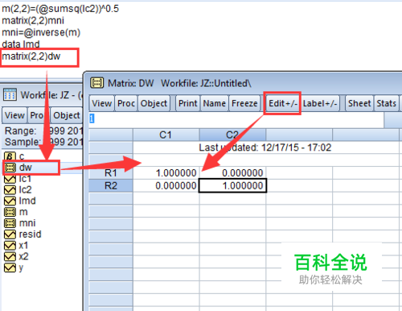402x311 pixels.
Task: Click the Last updated timestamp text
Action: [x=265, y=147]
